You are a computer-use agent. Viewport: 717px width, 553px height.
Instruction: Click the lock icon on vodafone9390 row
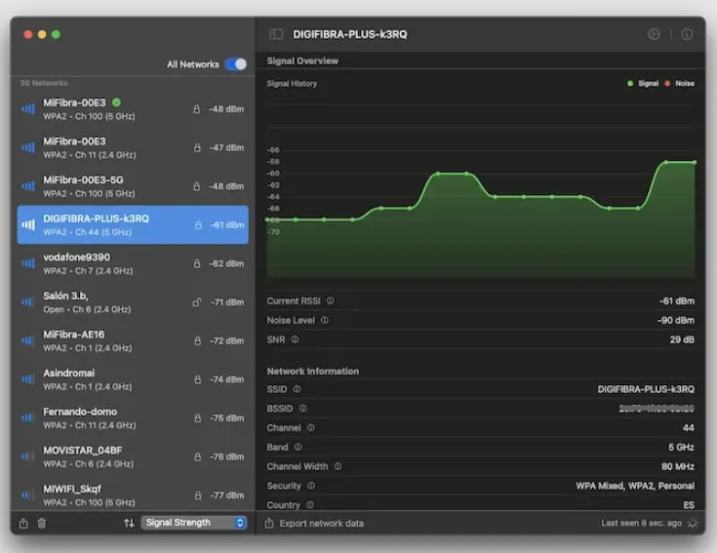pos(197,263)
